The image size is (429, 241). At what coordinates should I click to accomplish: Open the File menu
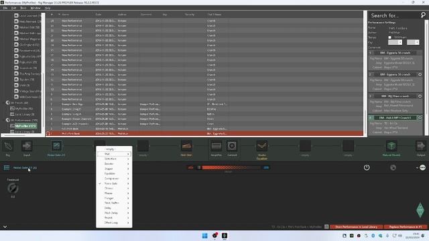(5, 8)
